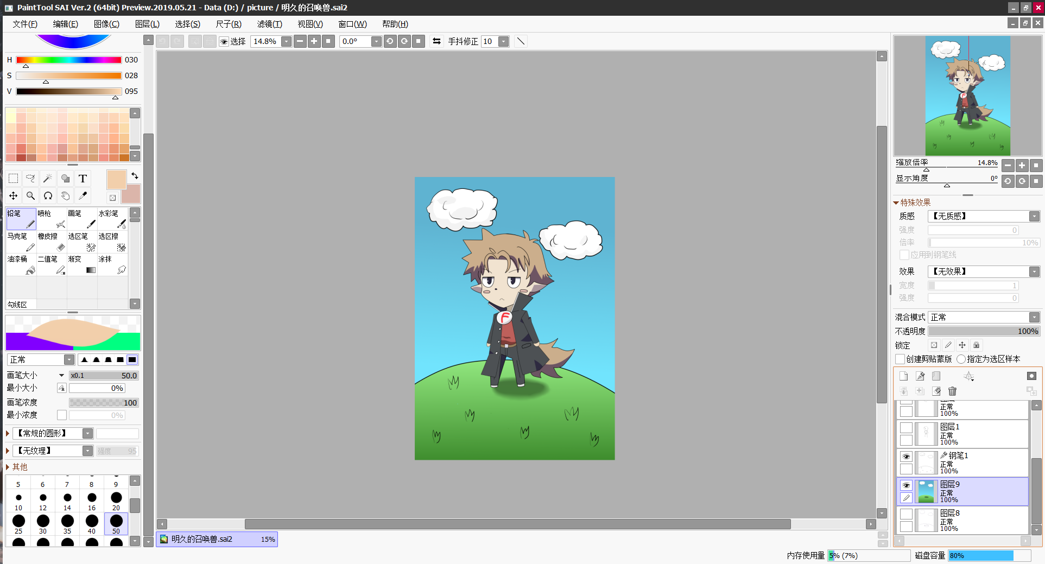Image resolution: width=1045 pixels, height=564 pixels.
Task: Open the rotation angle 0.0° dropdown
Action: pyautogui.click(x=376, y=42)
